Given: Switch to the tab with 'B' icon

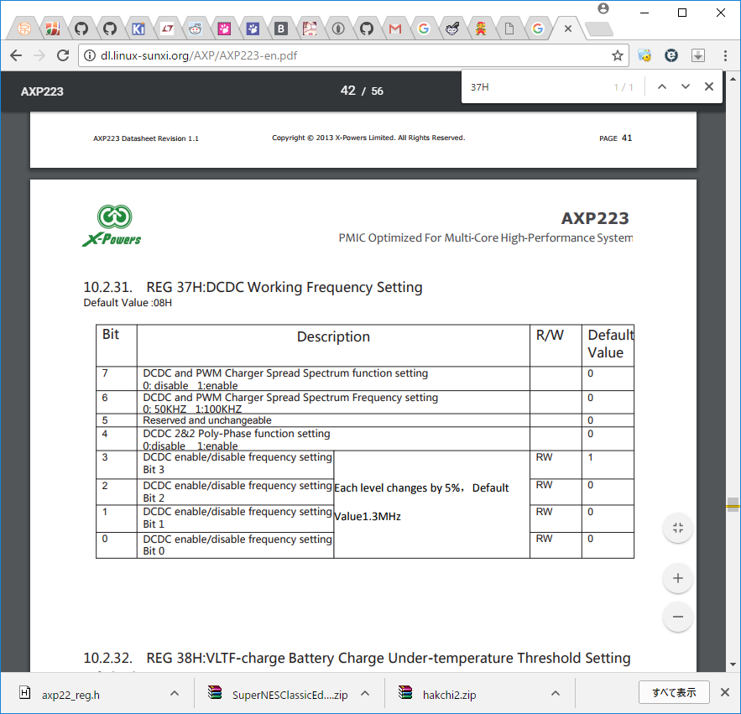Looking at the screenshot, I should point(281,29).
